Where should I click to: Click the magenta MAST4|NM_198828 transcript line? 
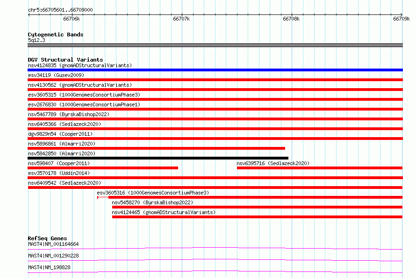click(215, 271)
